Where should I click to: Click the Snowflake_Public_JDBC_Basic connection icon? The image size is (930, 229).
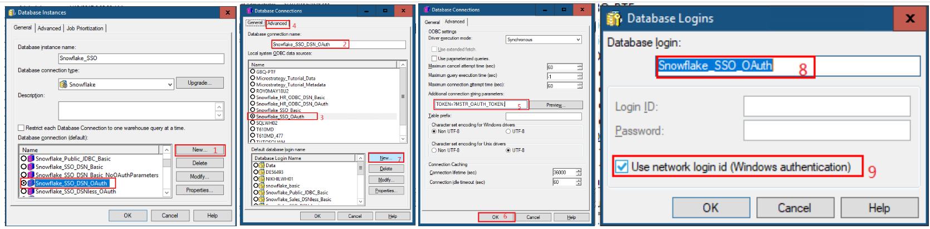(31, 159)
